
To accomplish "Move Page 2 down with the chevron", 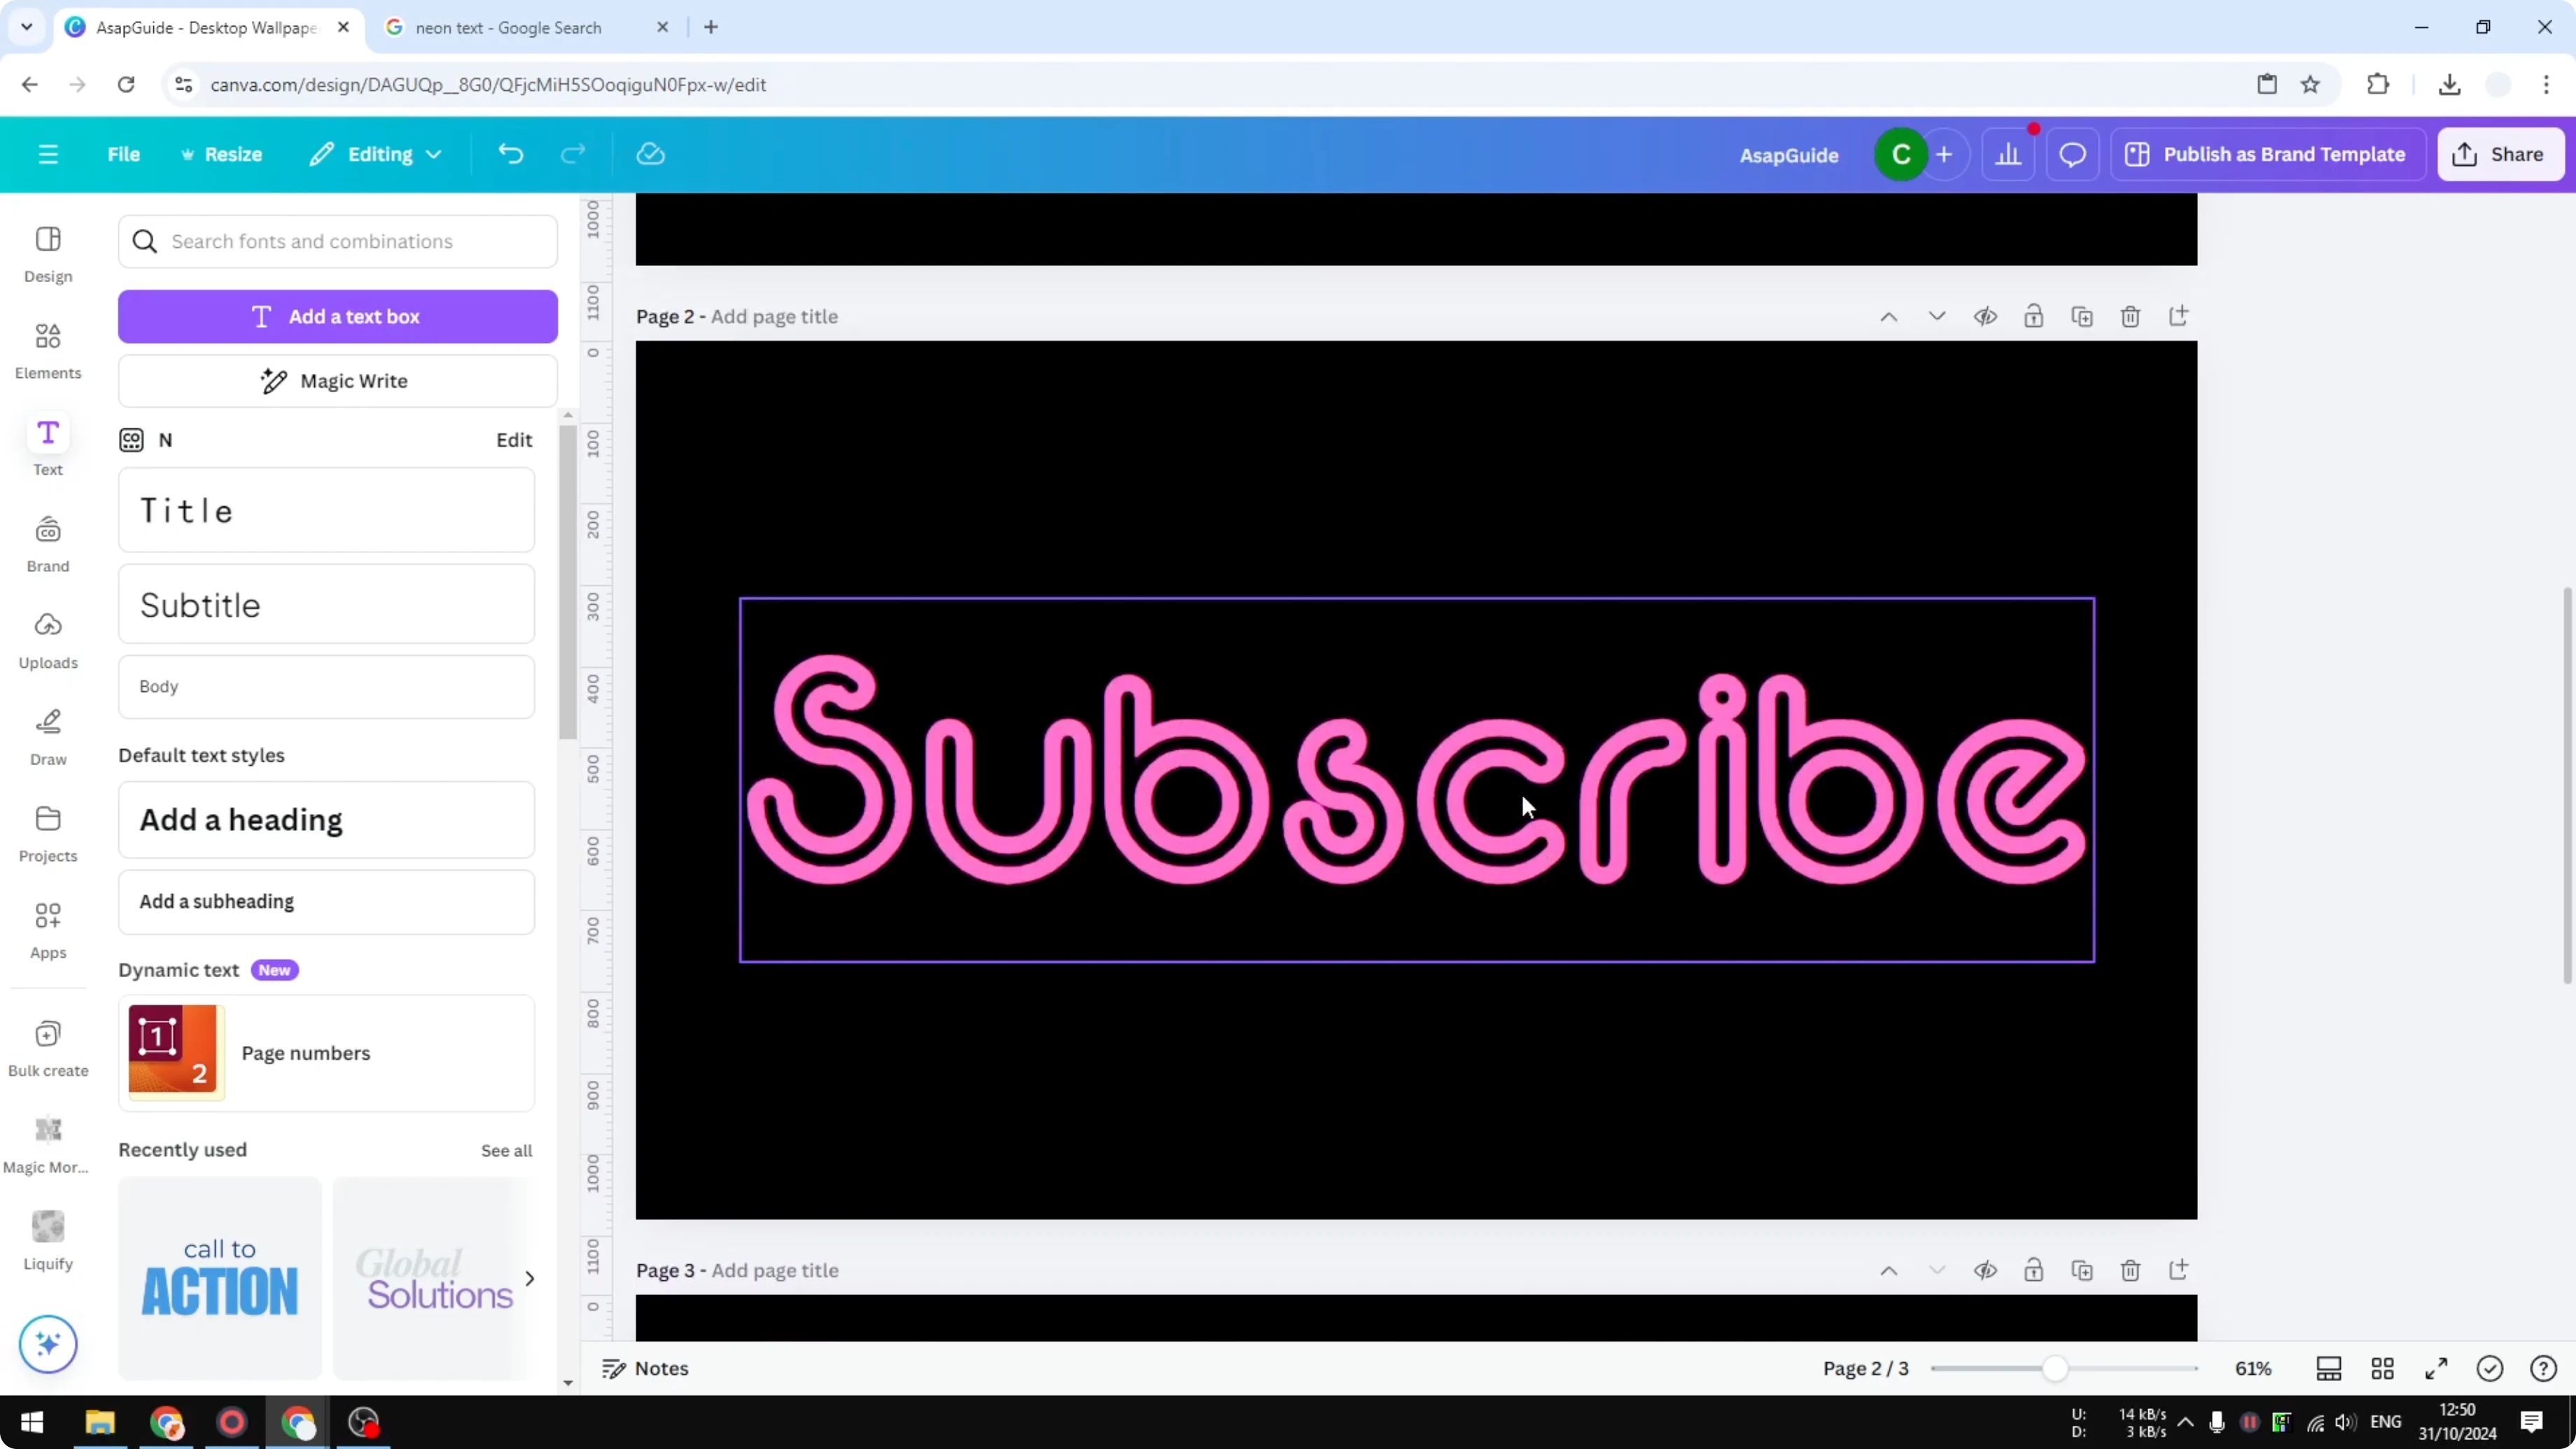I will 1937,316.
